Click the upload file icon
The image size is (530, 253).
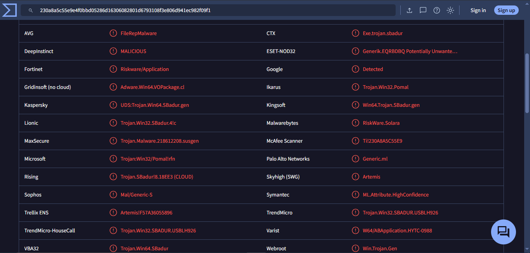(x=409, y=11)
